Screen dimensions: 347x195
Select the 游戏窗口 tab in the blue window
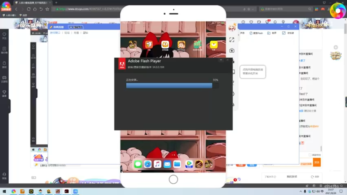tap(55, 33)
